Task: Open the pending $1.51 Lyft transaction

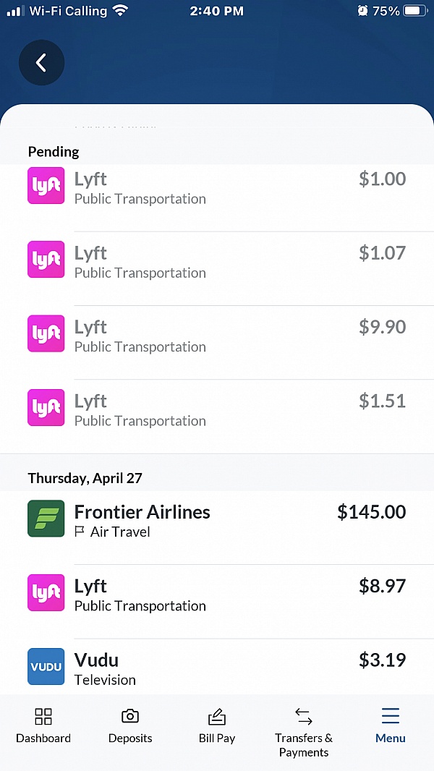Action: pyautogui.click(x=217, y=409)
